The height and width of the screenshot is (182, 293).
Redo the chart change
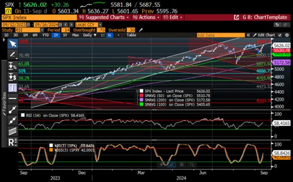(x=285, y=25)
